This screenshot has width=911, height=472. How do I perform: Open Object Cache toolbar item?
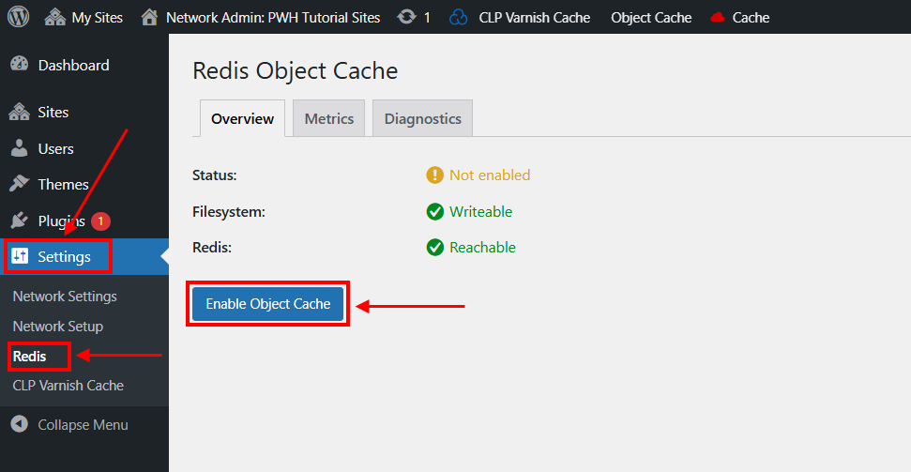[x=651, y=18]
